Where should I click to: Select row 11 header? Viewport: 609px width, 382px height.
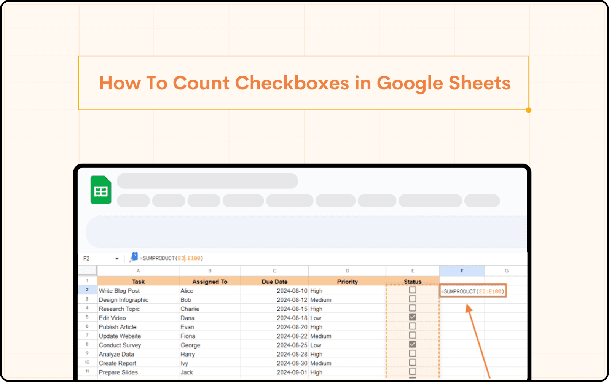tap(87, 371)
